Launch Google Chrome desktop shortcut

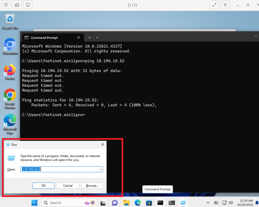10,99
